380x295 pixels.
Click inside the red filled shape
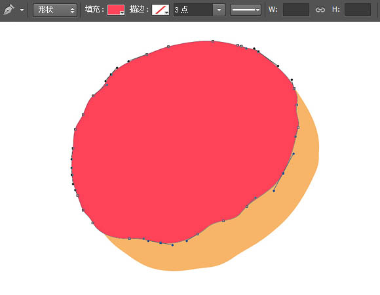[184, 140]
